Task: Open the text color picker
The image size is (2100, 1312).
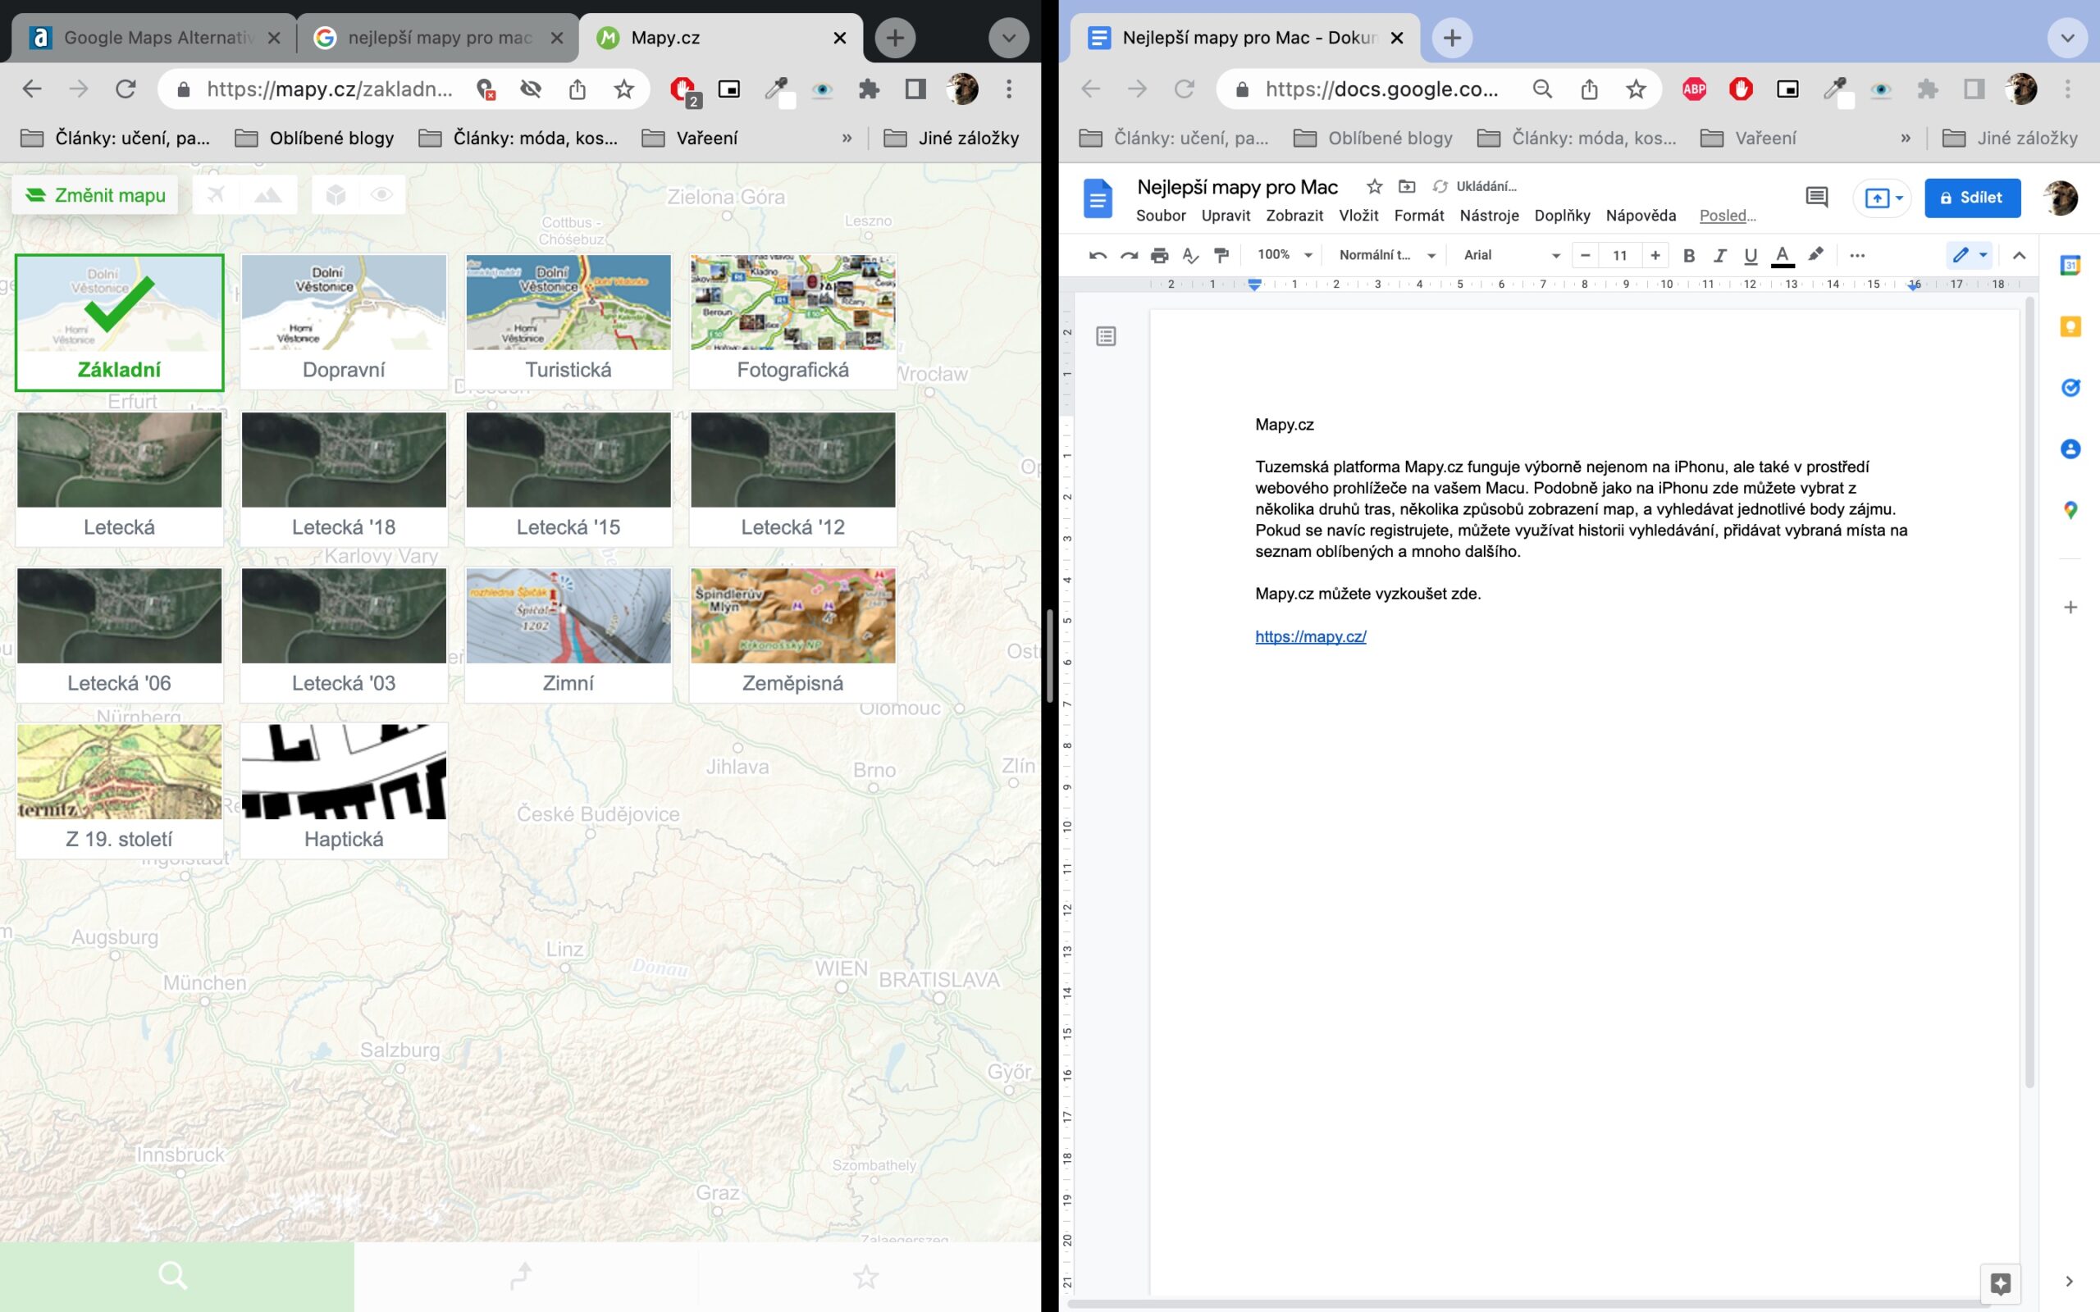Action: click(x=1782, y=255)
